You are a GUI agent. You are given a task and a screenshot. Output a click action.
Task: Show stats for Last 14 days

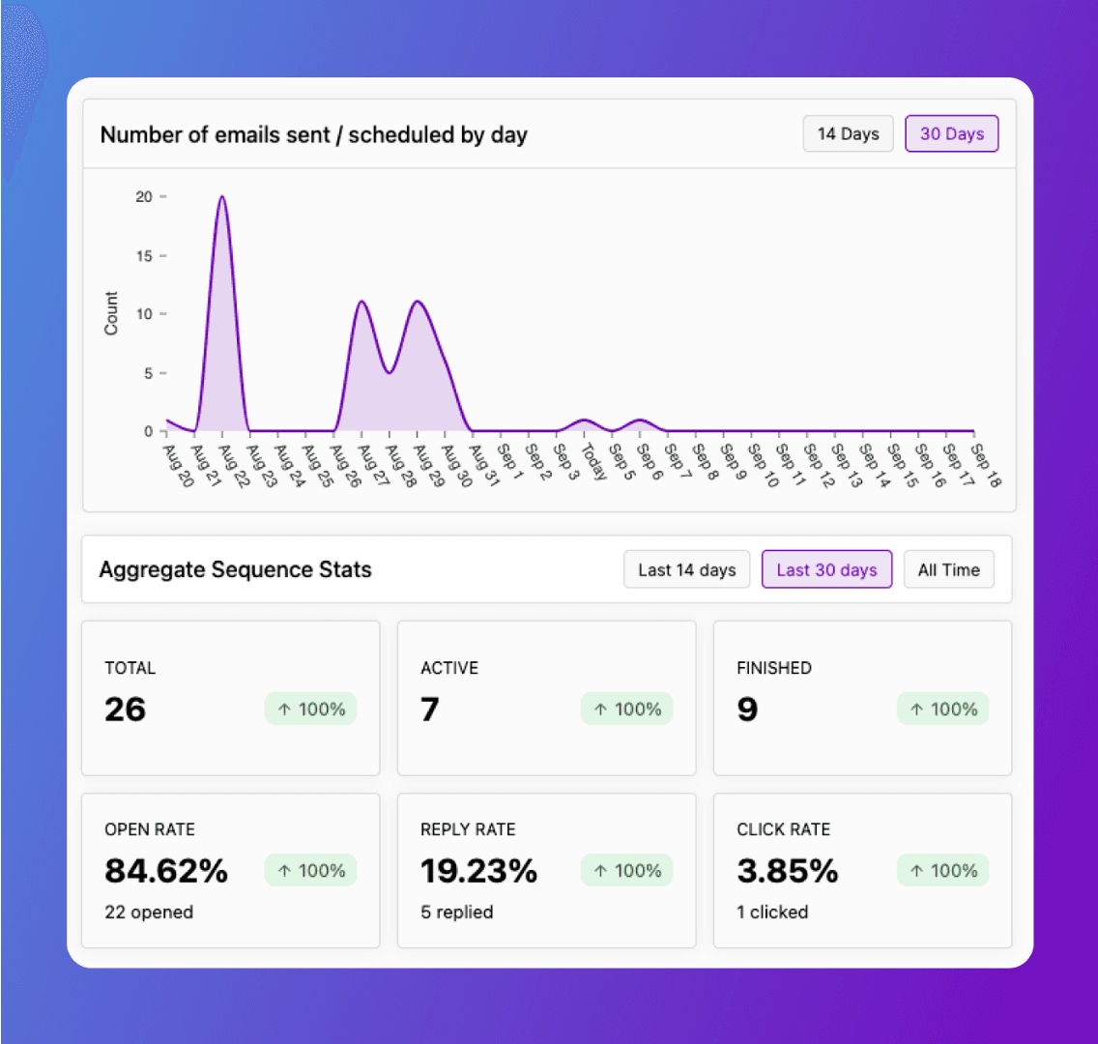(686, 570)
